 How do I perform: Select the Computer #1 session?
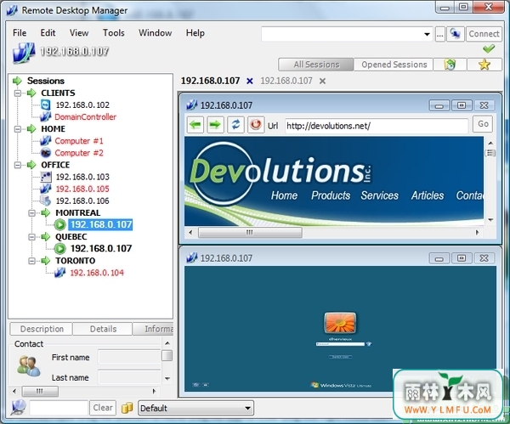79,141
